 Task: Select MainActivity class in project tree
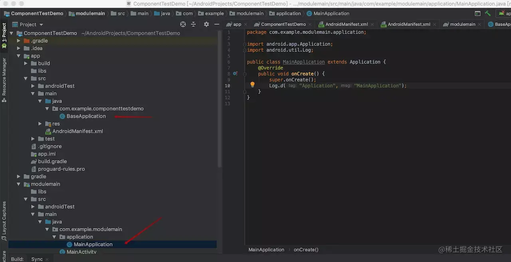(81, 252)
